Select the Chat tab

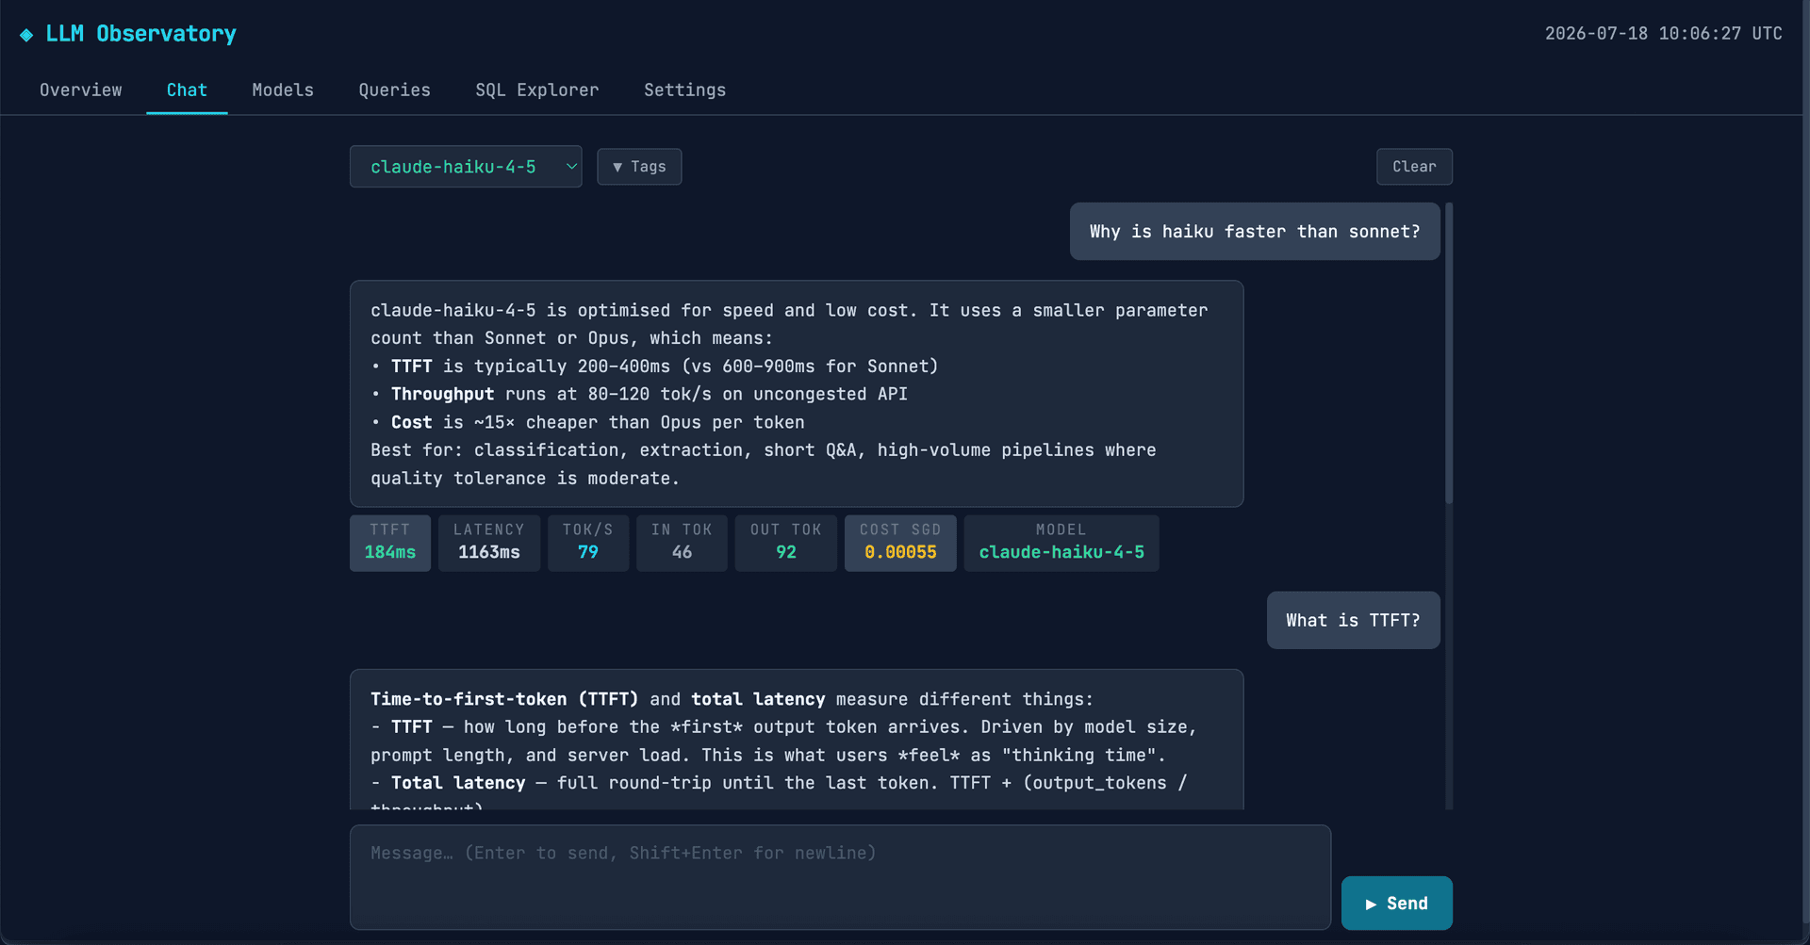coord(187,90)
